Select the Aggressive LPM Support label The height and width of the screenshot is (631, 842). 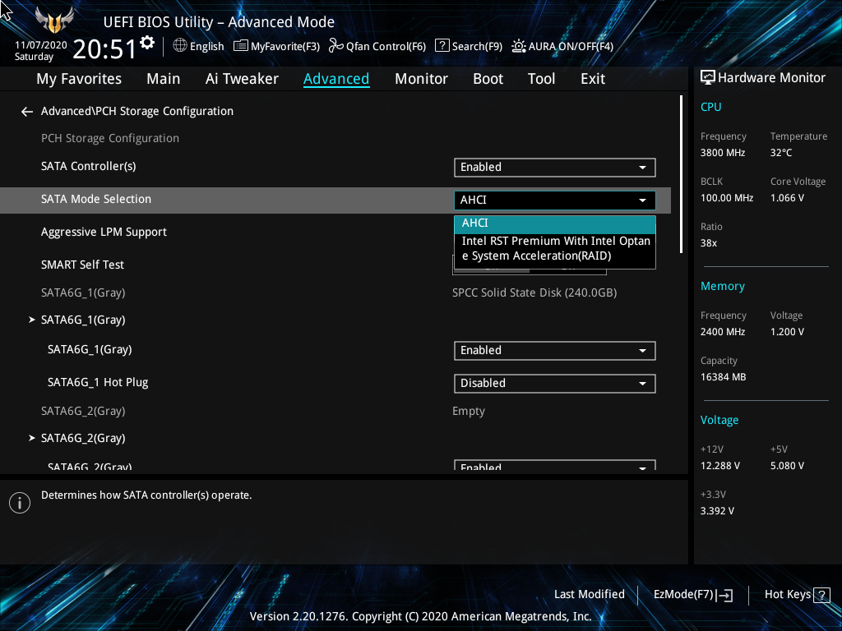104,233
